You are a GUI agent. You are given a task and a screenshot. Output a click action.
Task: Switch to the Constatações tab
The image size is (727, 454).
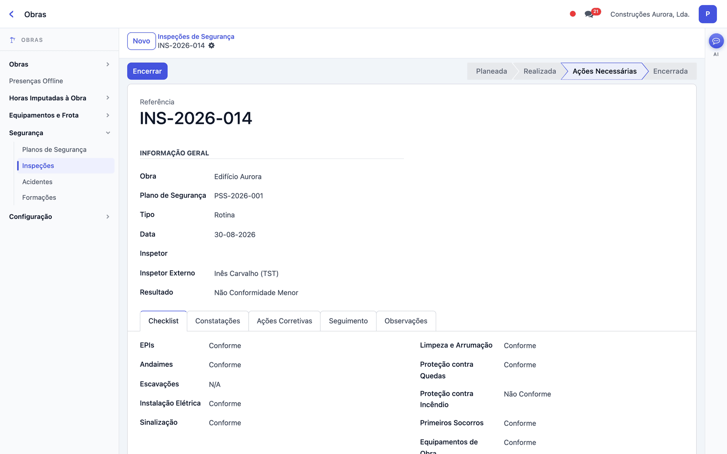[218, 321]
